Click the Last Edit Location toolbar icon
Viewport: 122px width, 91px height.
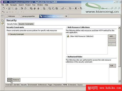[x=4, y=12]
